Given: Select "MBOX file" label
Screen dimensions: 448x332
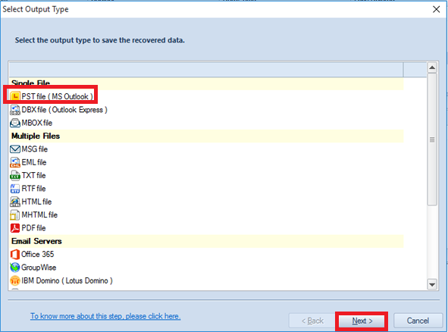Looking at the screenshot, I should pyautogui.click(x=37, y=123).
